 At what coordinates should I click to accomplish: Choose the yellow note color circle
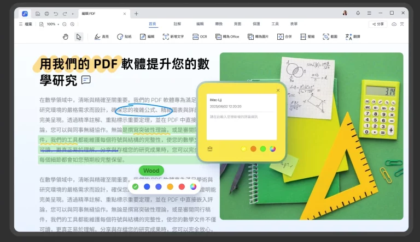click(x=243, y=149)
